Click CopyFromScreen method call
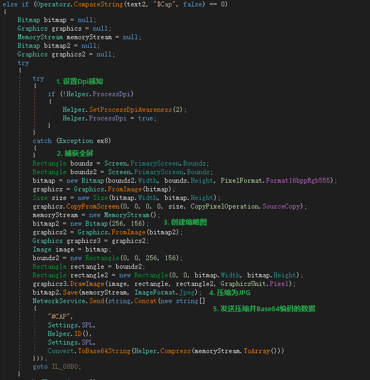The width and height of the screenshot is (370, 380). (x=93, y=206)
